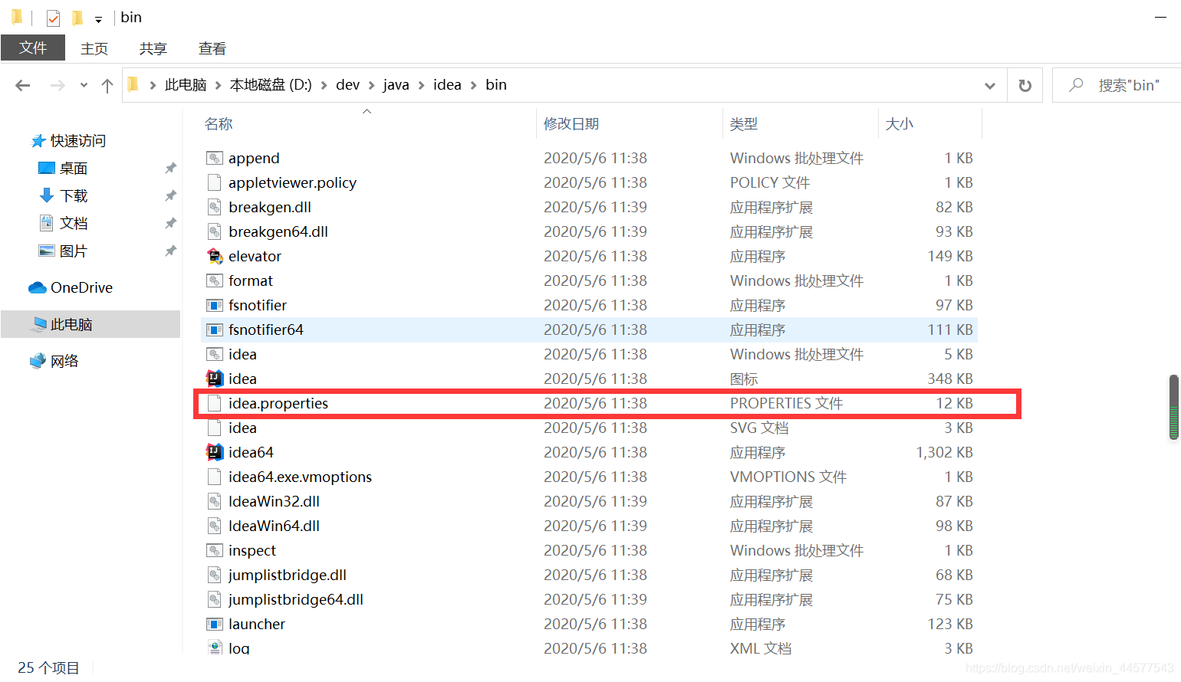This screenshot has width=1181, height=682.
Task: Refresh the bin folder listing
Action: pos(1025,85)
